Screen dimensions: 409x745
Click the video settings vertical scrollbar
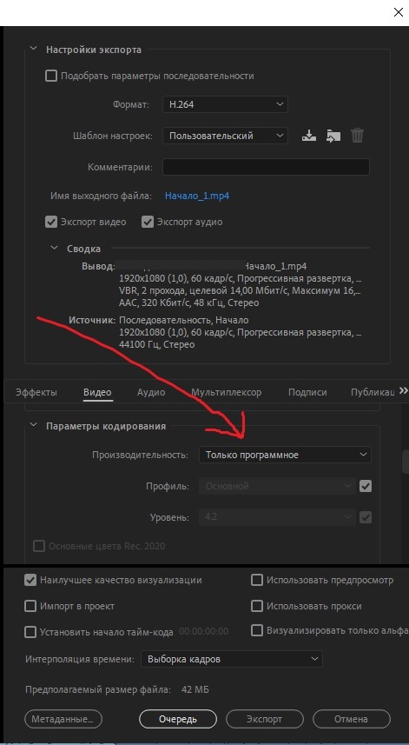click(406, 461)
